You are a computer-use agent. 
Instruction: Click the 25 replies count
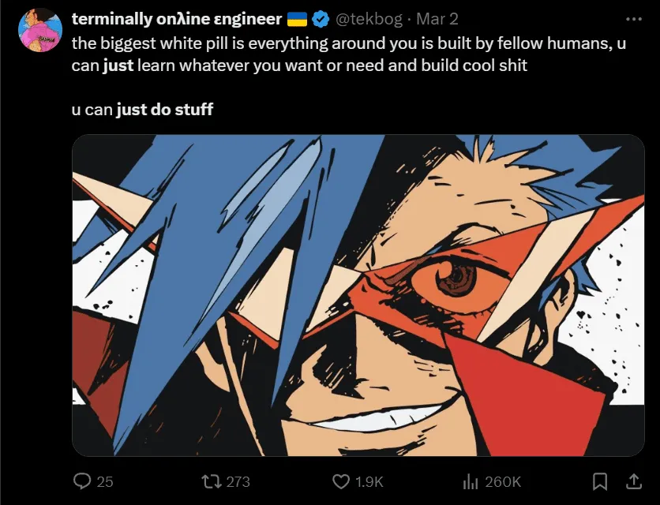point(103,481)
